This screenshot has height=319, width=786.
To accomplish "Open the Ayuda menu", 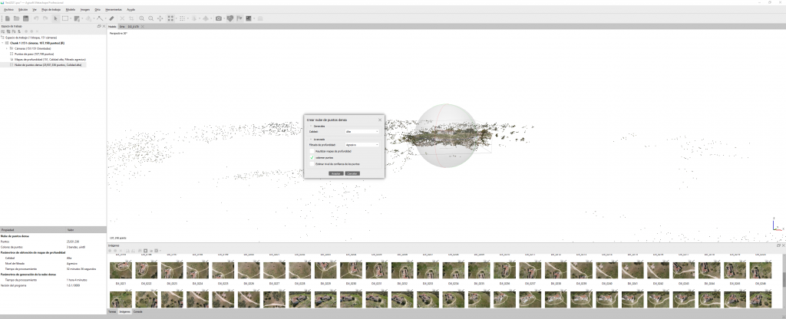I will coord(130,9).
